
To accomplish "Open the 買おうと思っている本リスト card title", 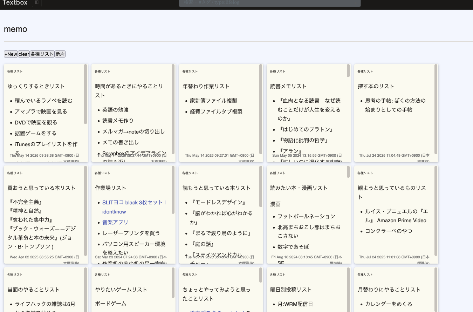I will [x=41, y=188].
